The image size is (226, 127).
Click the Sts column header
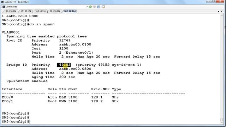click(63, 89)
